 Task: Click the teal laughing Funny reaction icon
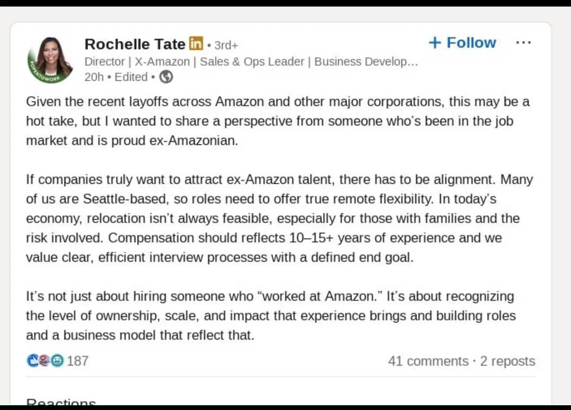57,361
